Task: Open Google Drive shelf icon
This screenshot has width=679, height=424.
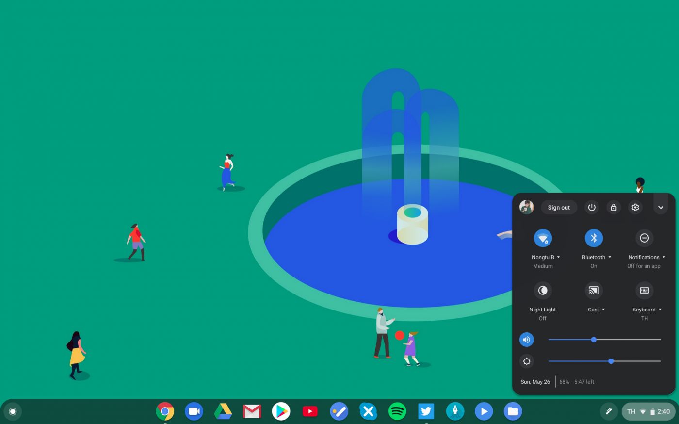Action: (223, 411)
